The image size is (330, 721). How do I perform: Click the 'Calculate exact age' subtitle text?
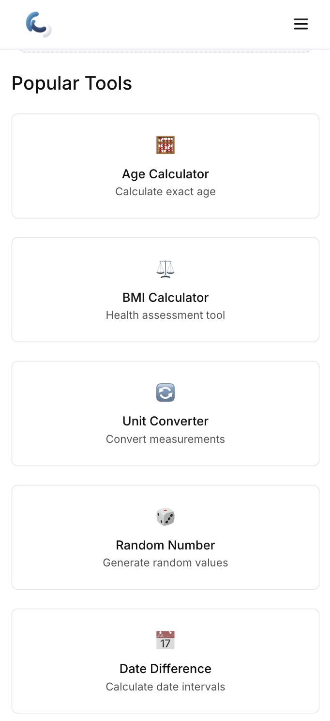coord(165,191)
